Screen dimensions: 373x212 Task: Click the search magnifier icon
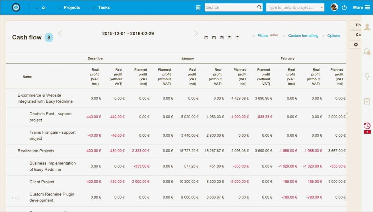coord(260,7)
